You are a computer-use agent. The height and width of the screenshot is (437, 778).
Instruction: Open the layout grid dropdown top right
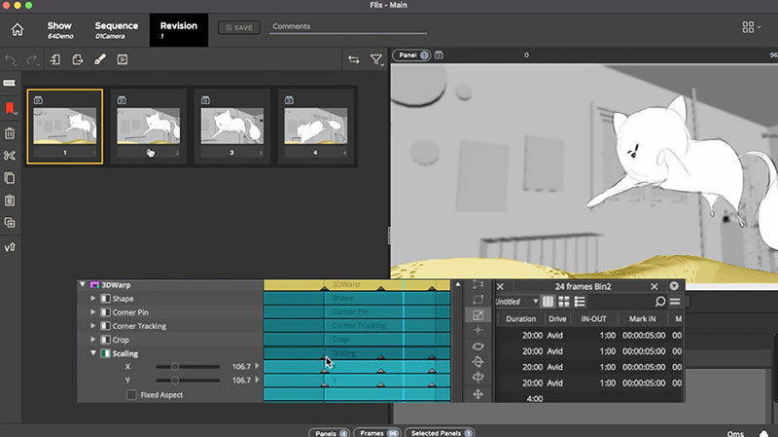coord(751,27)
